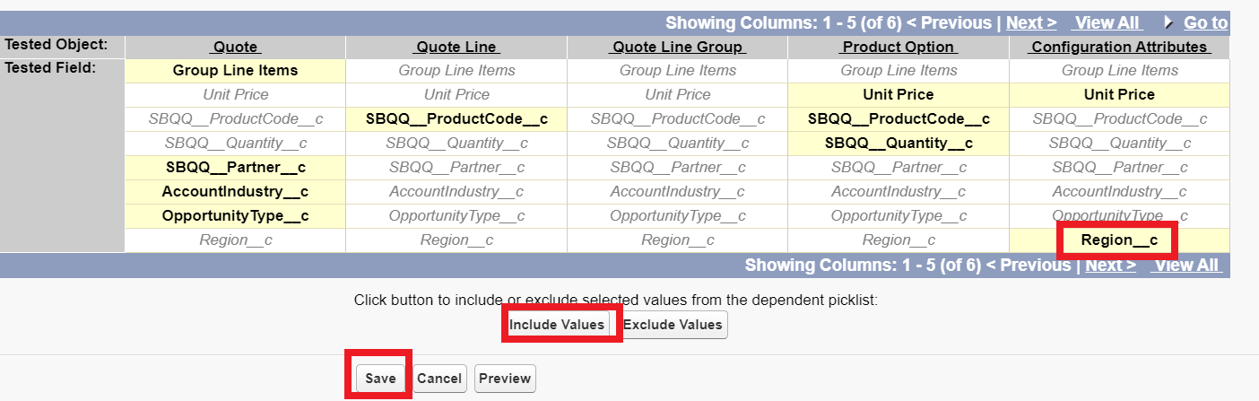Click the top Next > link
The height and width of the screenshot is (401, 1259).
(x=1031, y=22)
